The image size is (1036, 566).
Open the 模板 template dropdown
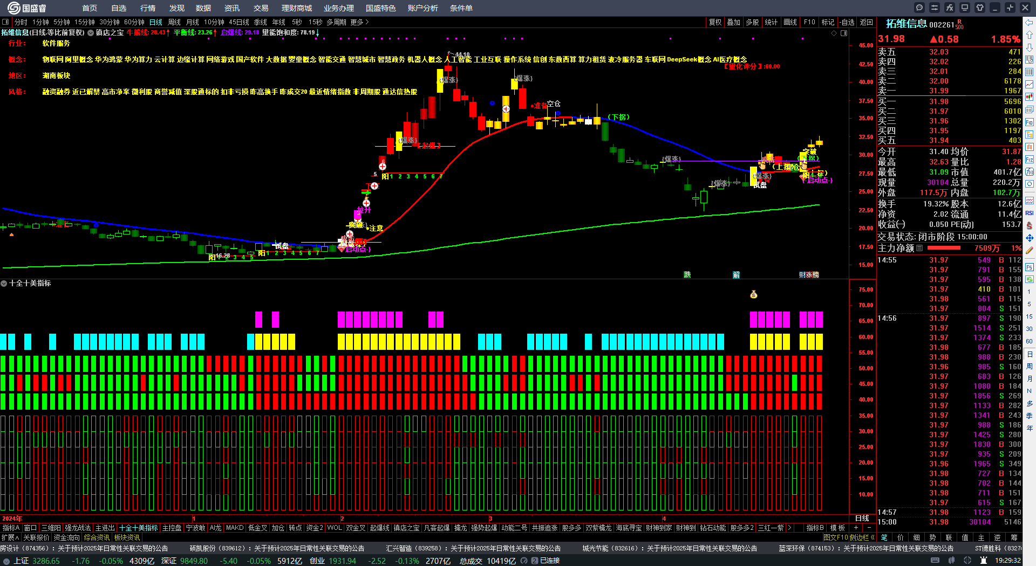coord(837,528)
